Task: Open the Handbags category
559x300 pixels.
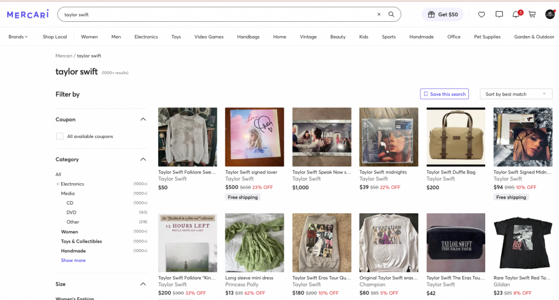Action: [248, 37]
